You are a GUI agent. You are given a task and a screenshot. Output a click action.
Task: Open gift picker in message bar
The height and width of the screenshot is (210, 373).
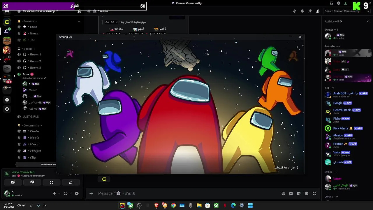coord(283,193)
